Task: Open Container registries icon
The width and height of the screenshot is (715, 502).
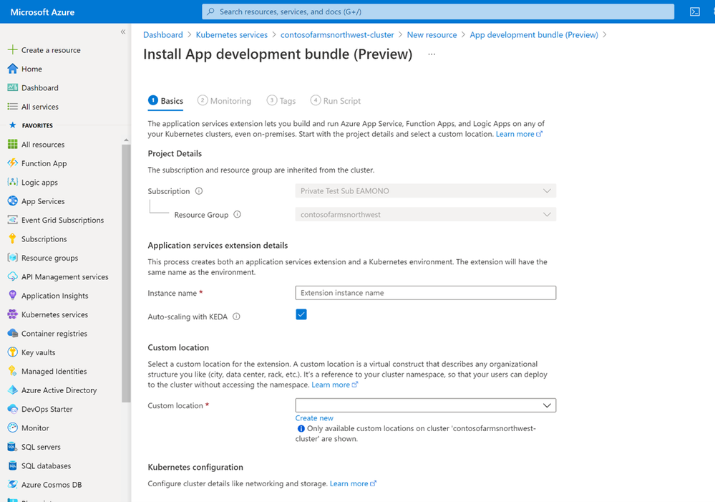Action: click(x=13, y=334)
